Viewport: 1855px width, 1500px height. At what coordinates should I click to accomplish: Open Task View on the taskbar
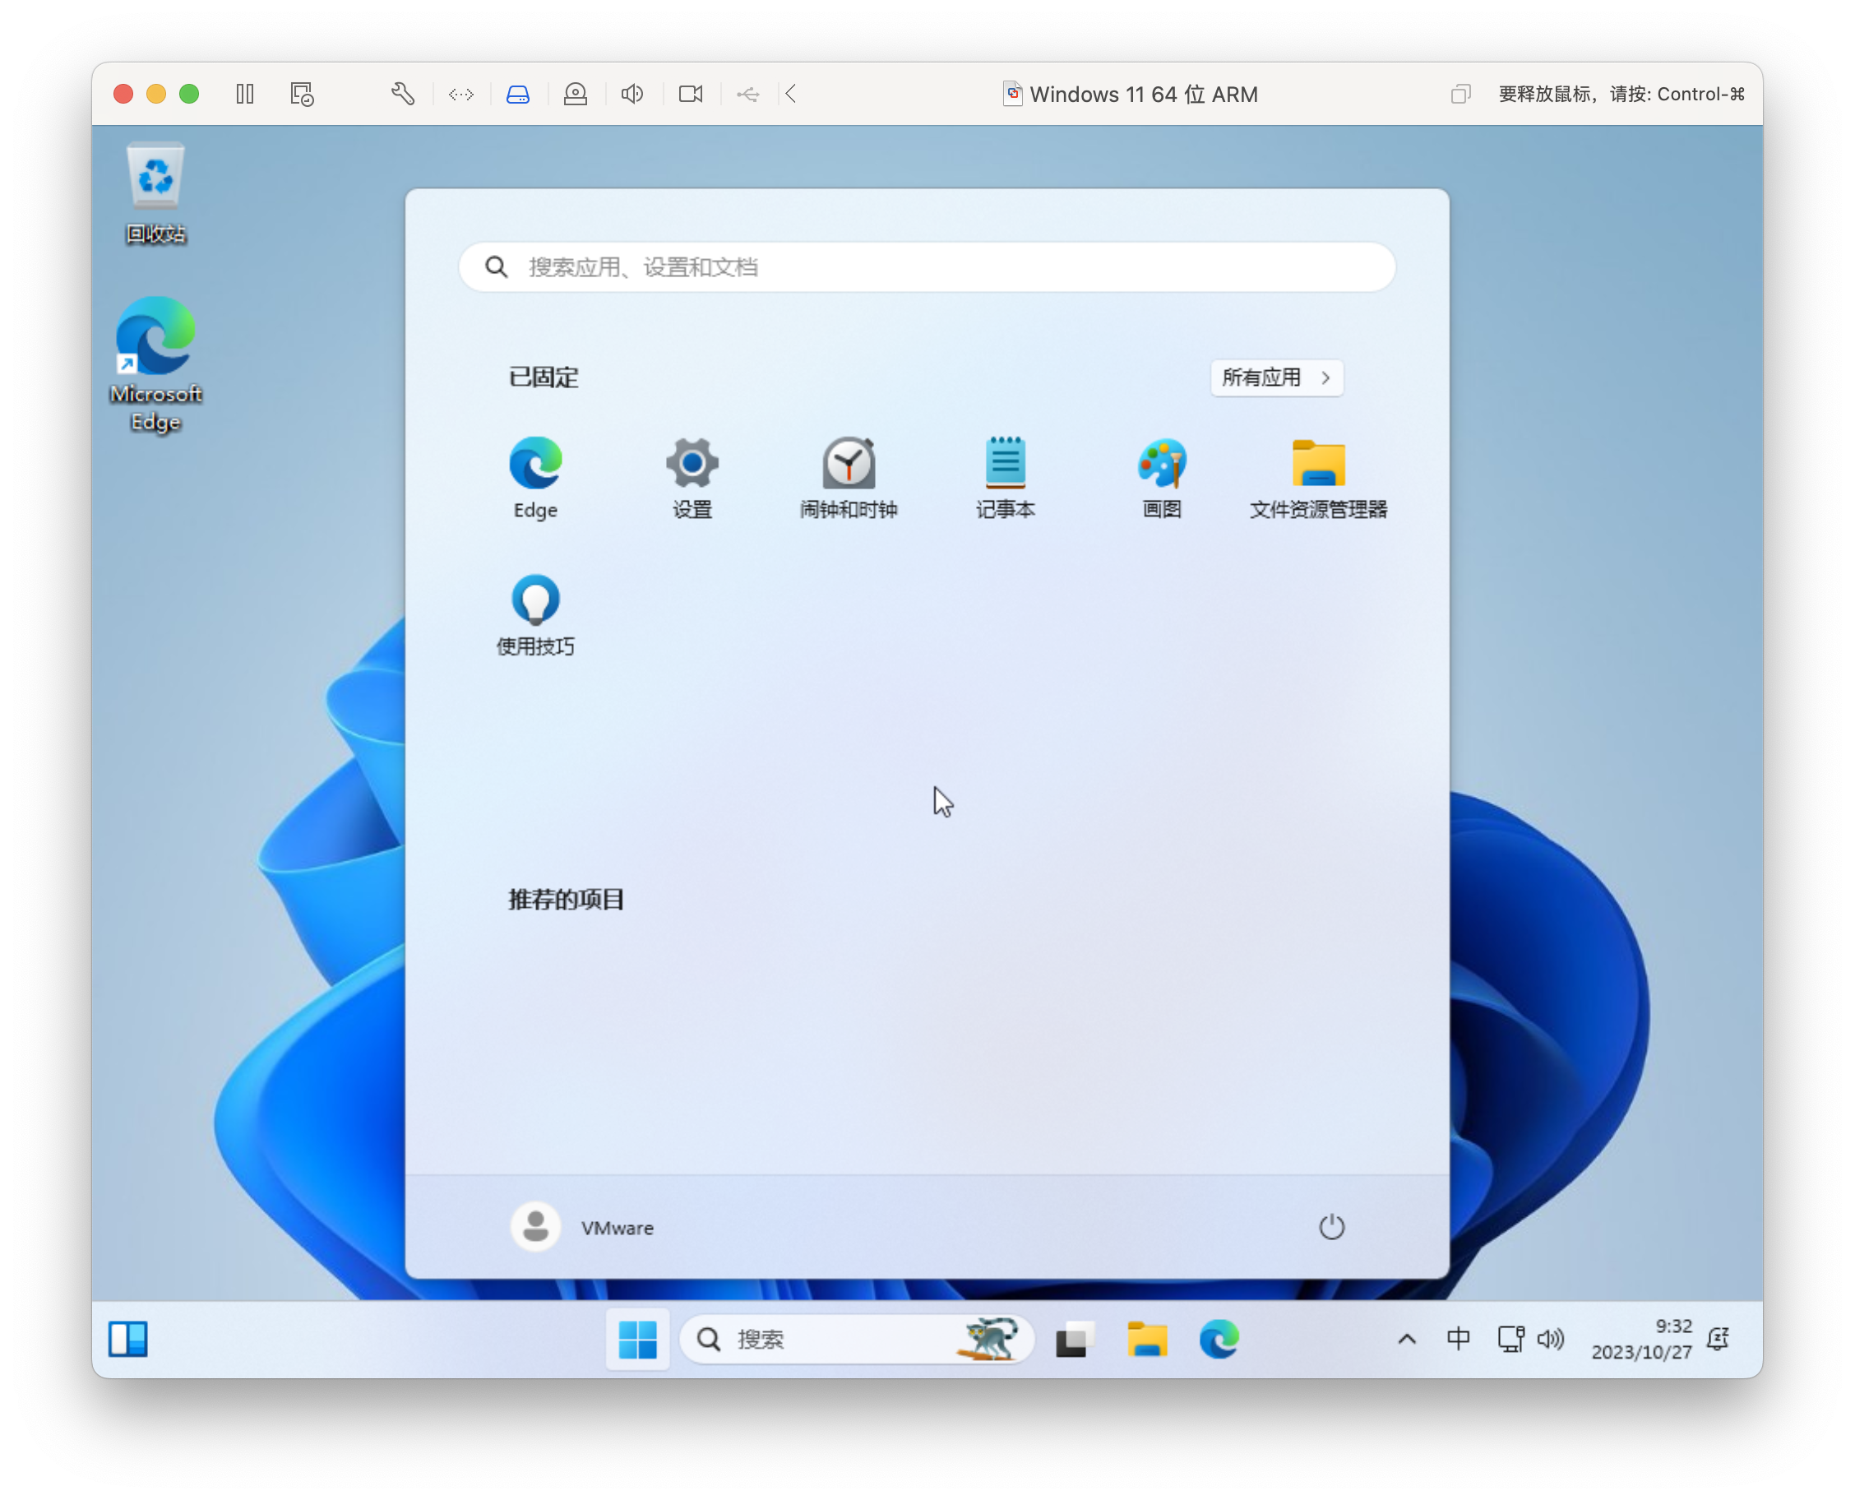pyautogui.click(x=1075, y=1340)
